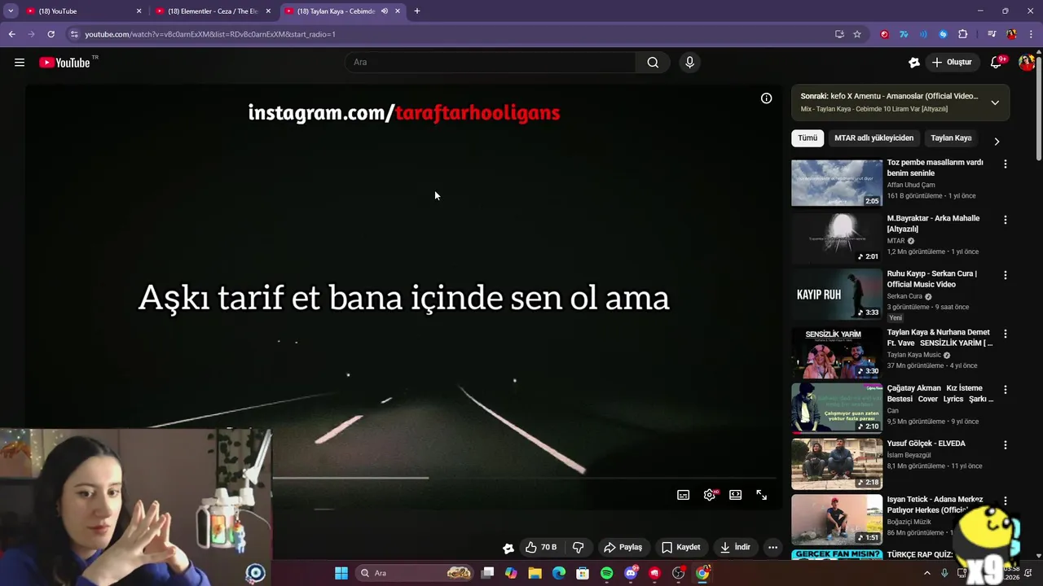Open the extensions puzzle menu
This screenshot has width=1043, height=586.
[x=963, y=34]
